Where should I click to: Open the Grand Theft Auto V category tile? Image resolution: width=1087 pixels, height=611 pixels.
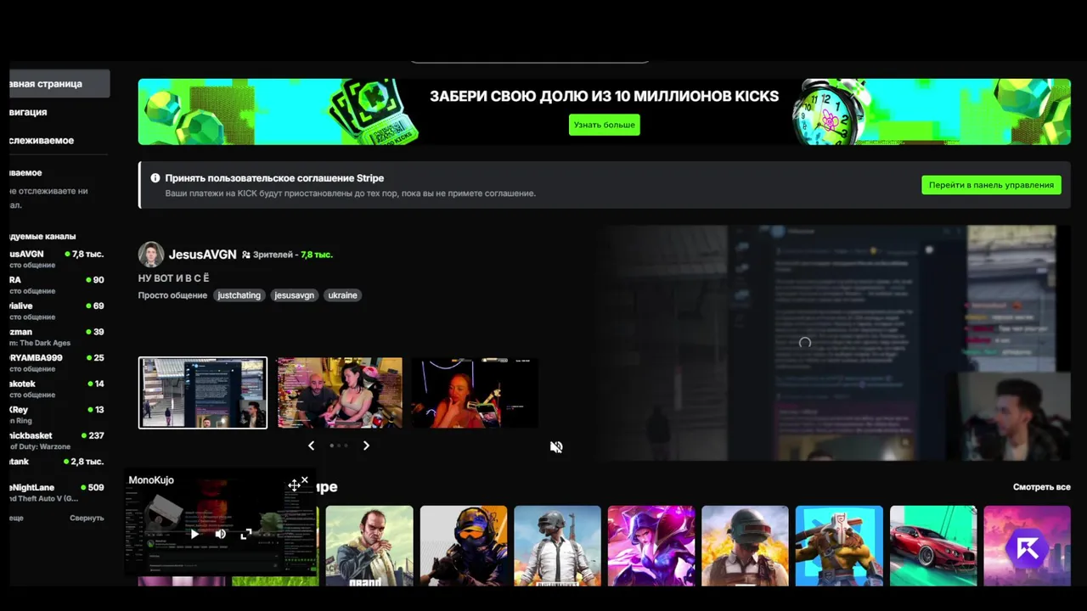369,546
